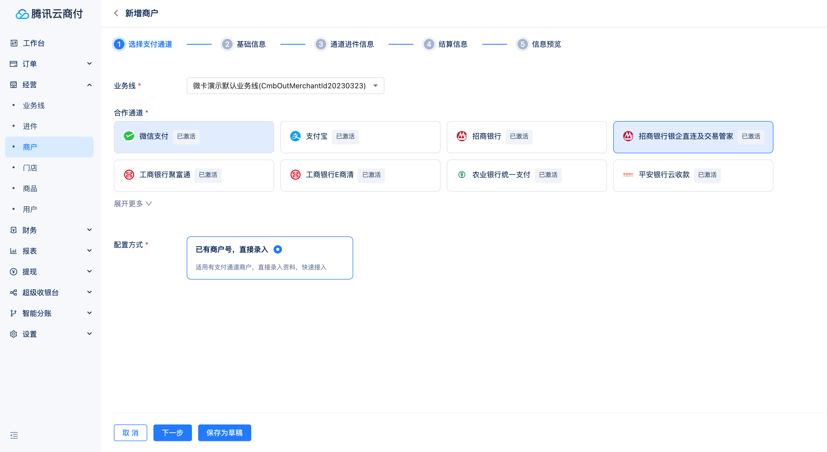This screenshot has width=827, height=452.
Task: Click step 1 circle 选择支付通道
Action: [x=119, y=44]
